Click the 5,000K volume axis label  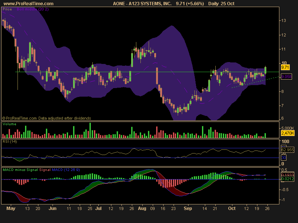[287, 128]
